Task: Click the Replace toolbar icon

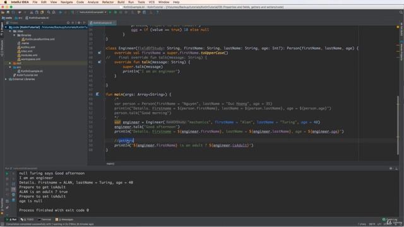Action: point(54,12)
